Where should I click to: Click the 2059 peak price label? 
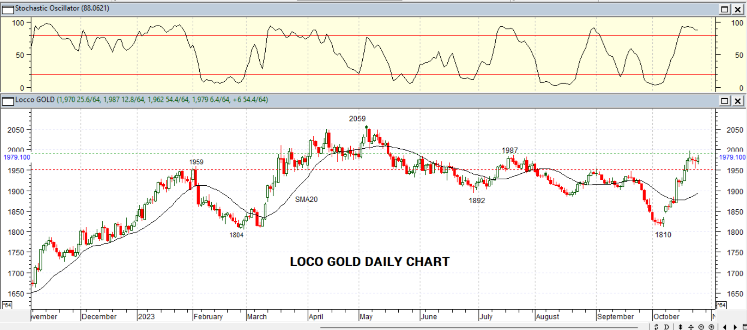(357, 119)
